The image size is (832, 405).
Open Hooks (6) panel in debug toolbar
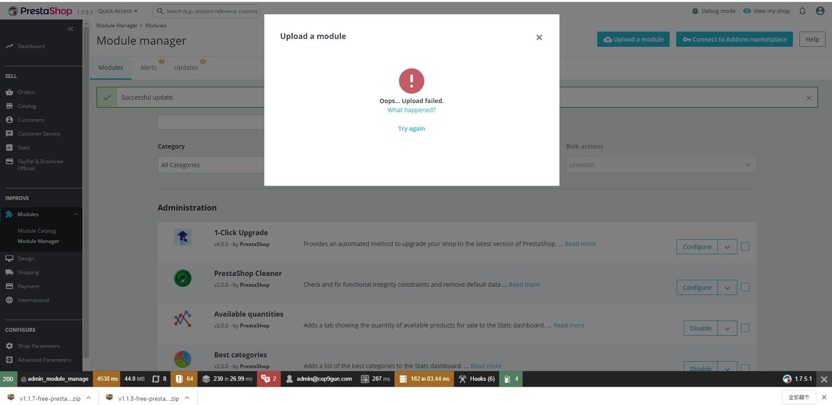pos(477,379)
